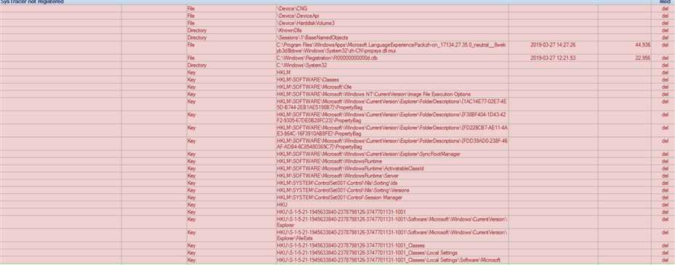Image resolution: width=675 pixels, height=265 pixels.
Task: Click the File type cell for \Device\CNG
Action: (190, 9)
